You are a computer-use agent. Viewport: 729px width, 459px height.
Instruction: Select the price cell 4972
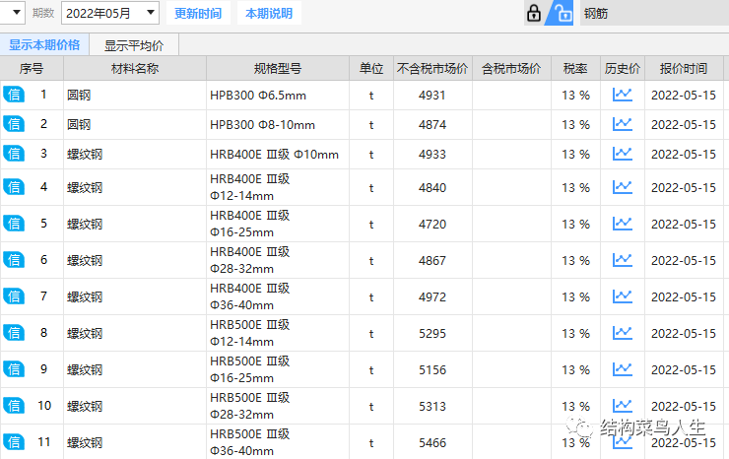[x=432, y=297]
